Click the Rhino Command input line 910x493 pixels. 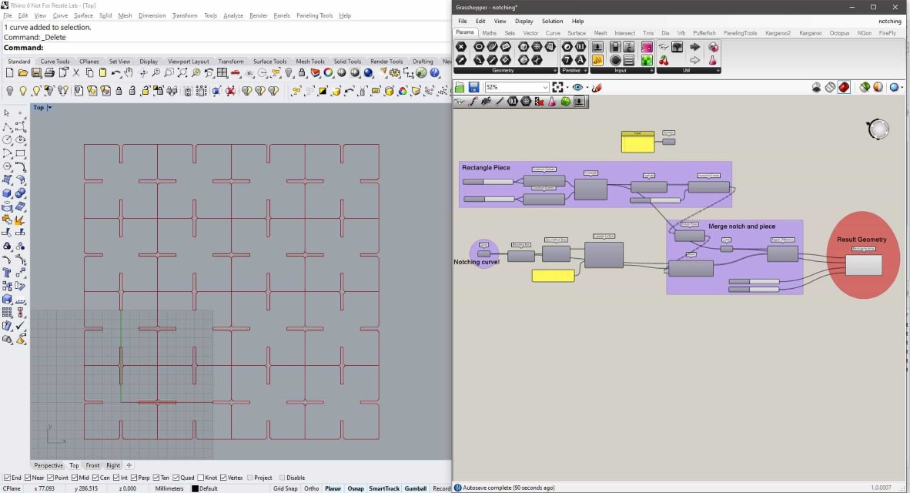[x=226, y=48]
